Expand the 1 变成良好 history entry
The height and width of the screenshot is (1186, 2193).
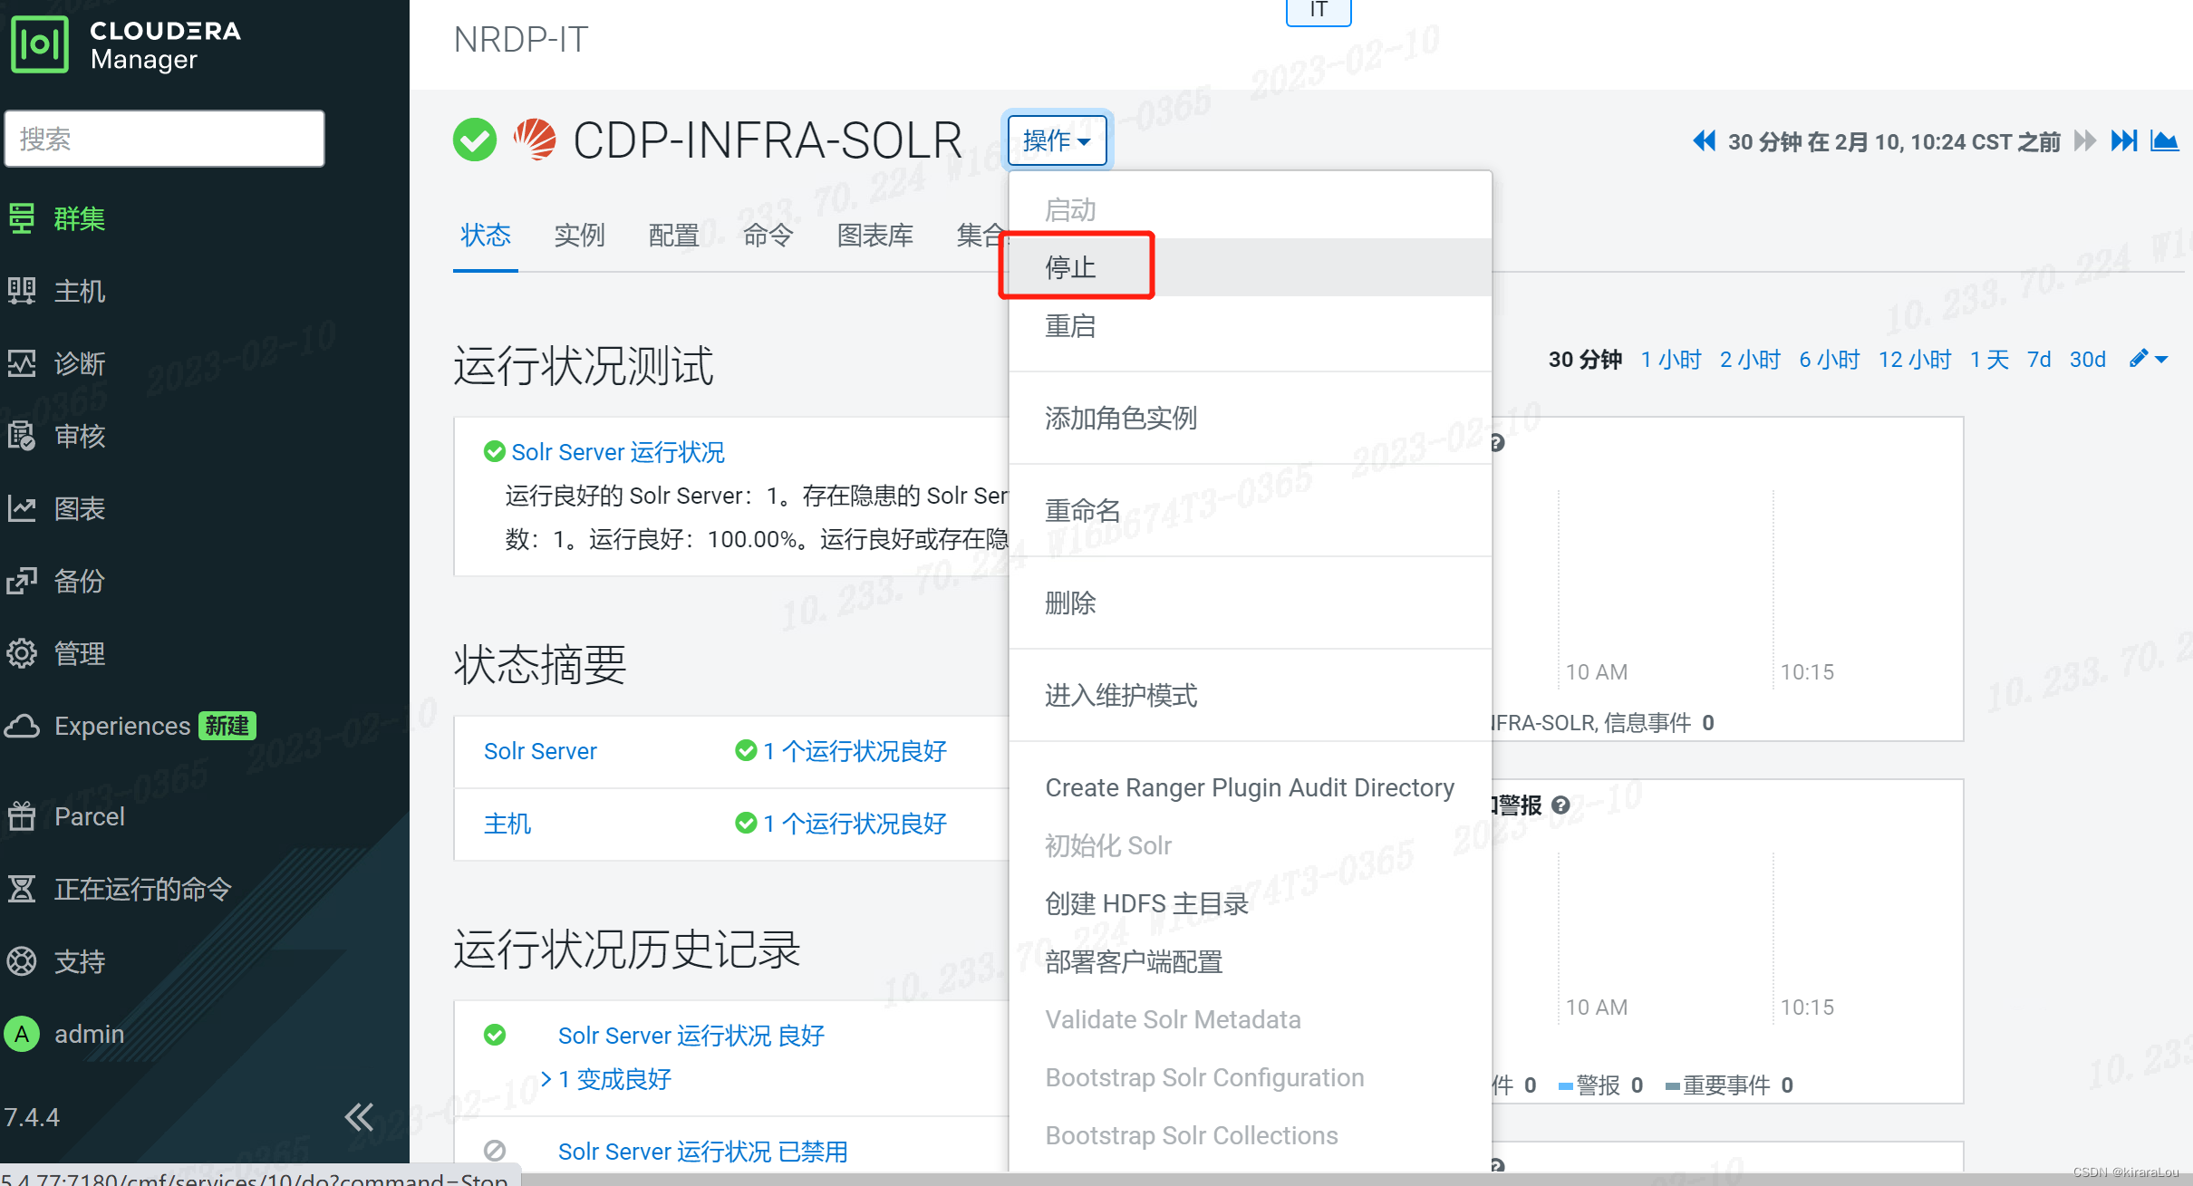point(605,1079)
